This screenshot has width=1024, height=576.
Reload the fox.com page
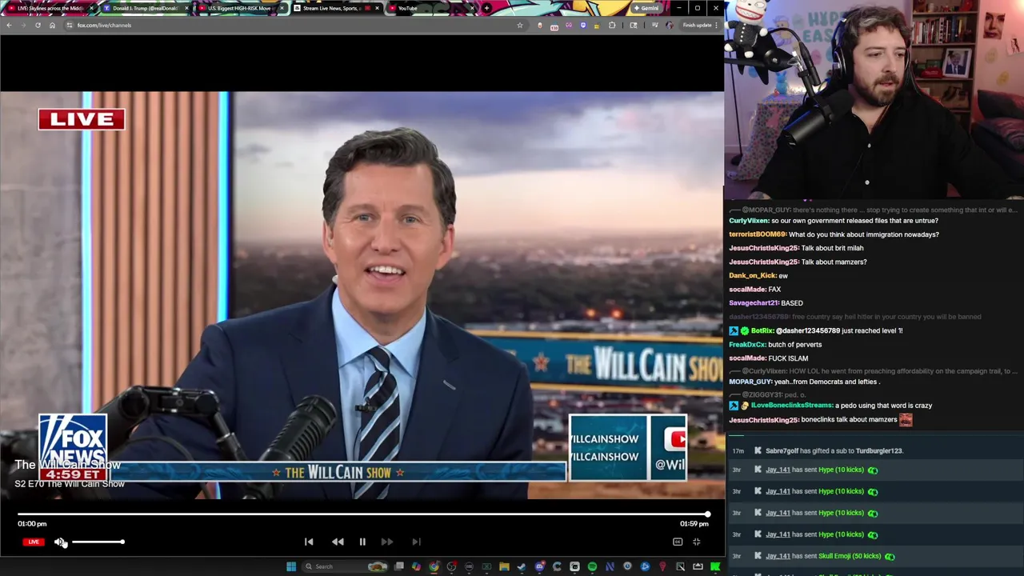38,25
